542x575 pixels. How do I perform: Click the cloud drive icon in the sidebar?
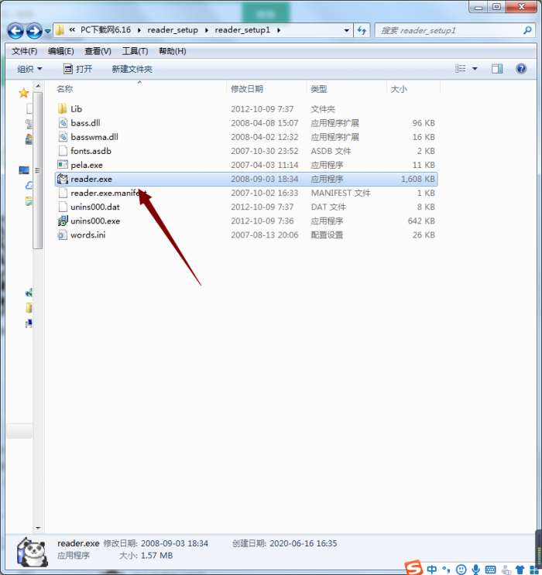coord(29,186)
